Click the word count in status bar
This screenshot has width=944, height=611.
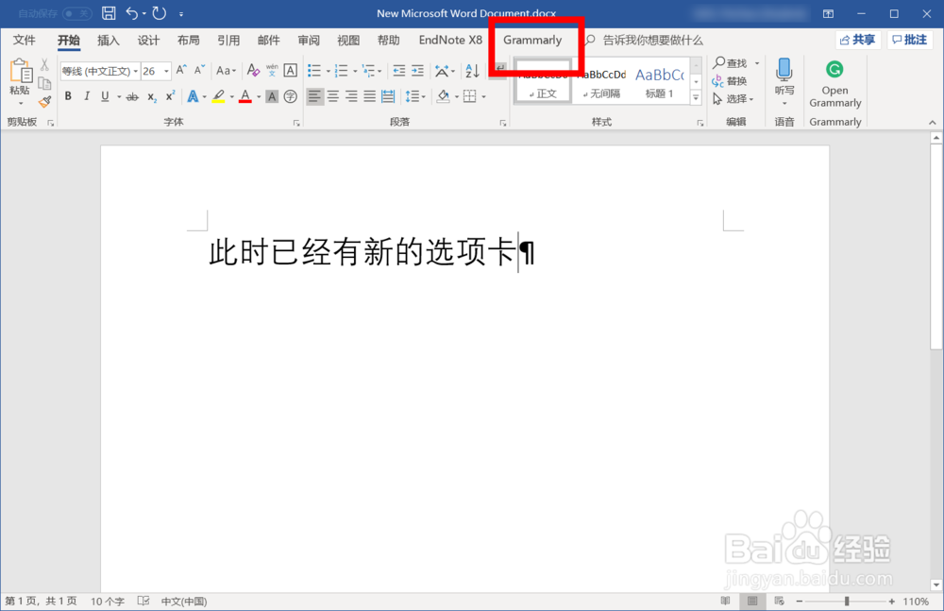pos(105,601)
